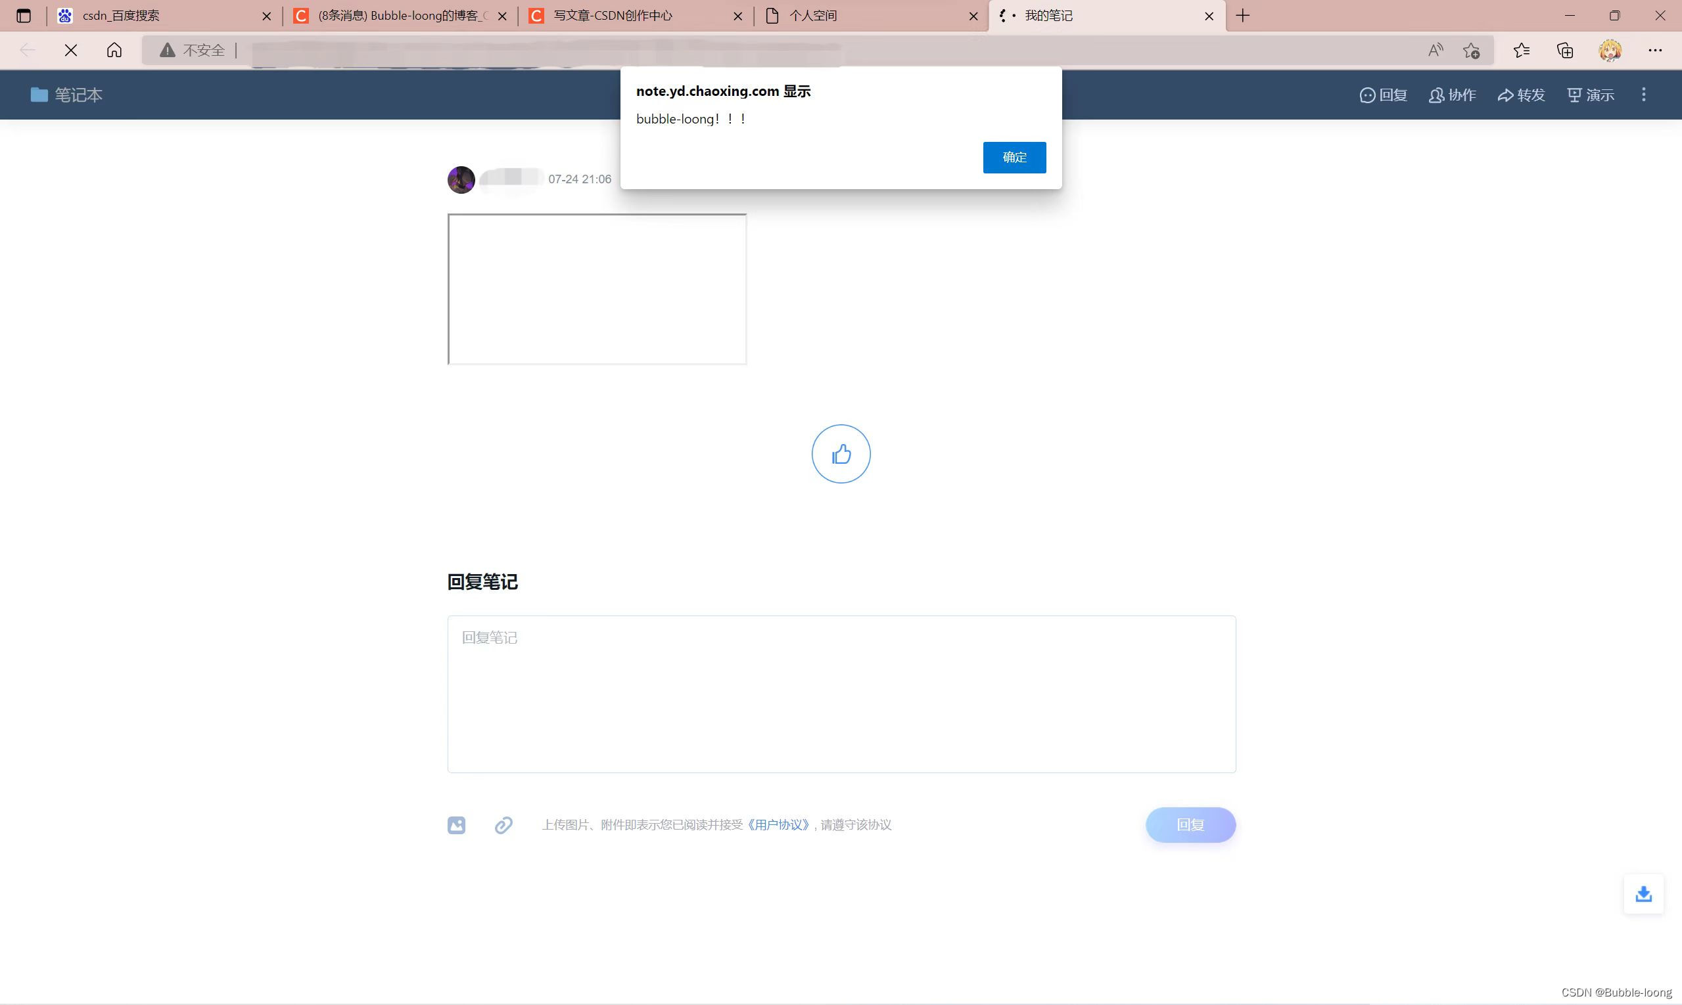1682x1005 pixels.
Task: Click the blue download icon
Action: [1643, 894]
